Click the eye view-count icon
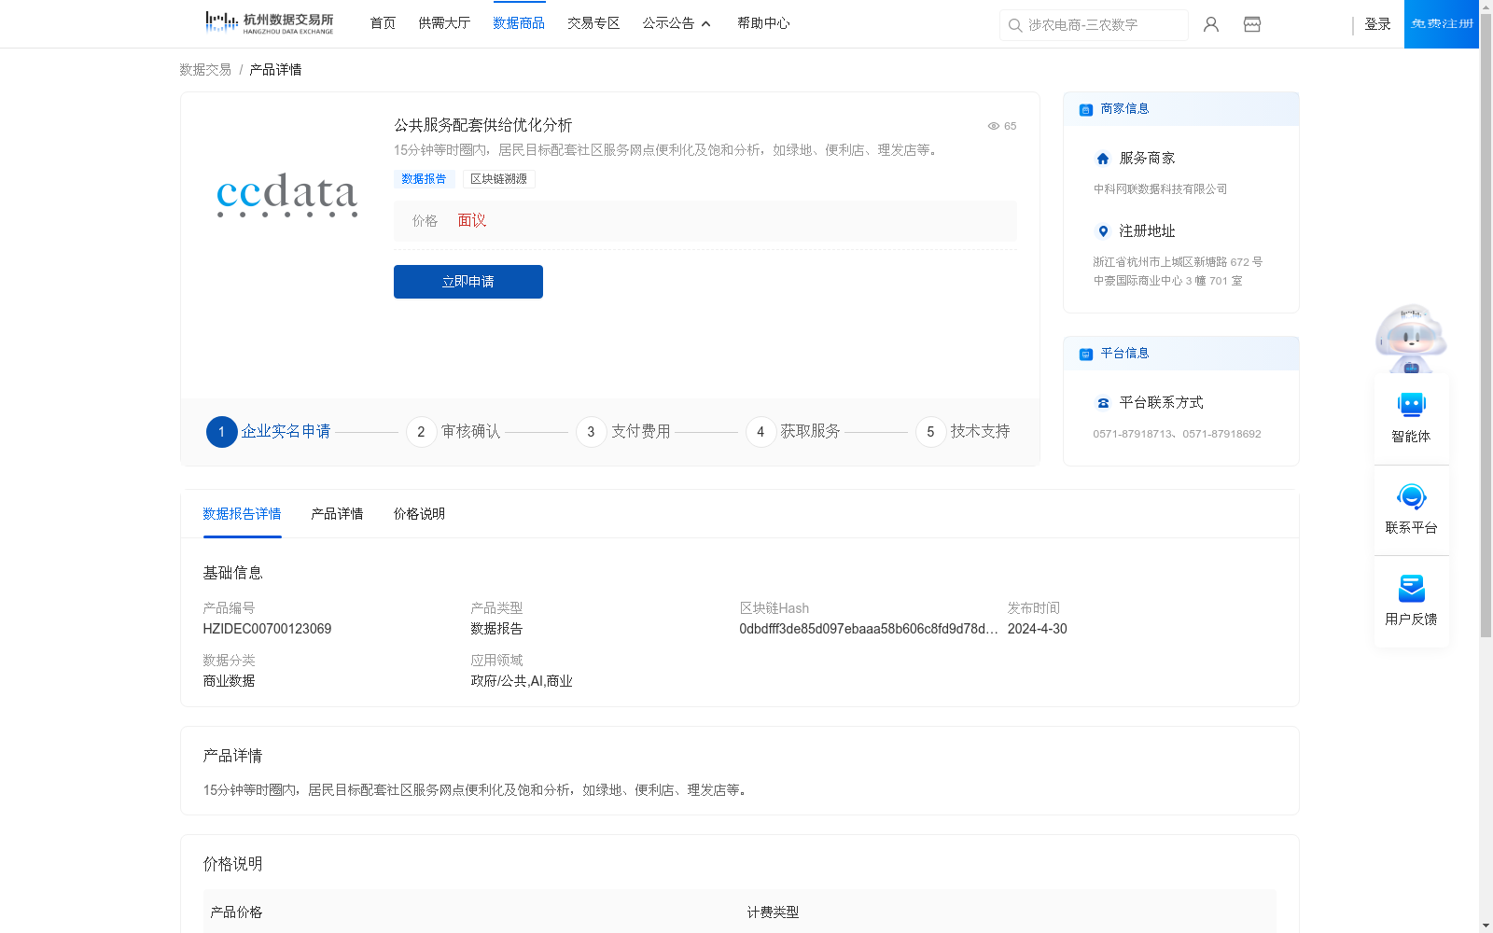Screen dimensions: 1493x933 pyautogui.click(x=994, y=126)
